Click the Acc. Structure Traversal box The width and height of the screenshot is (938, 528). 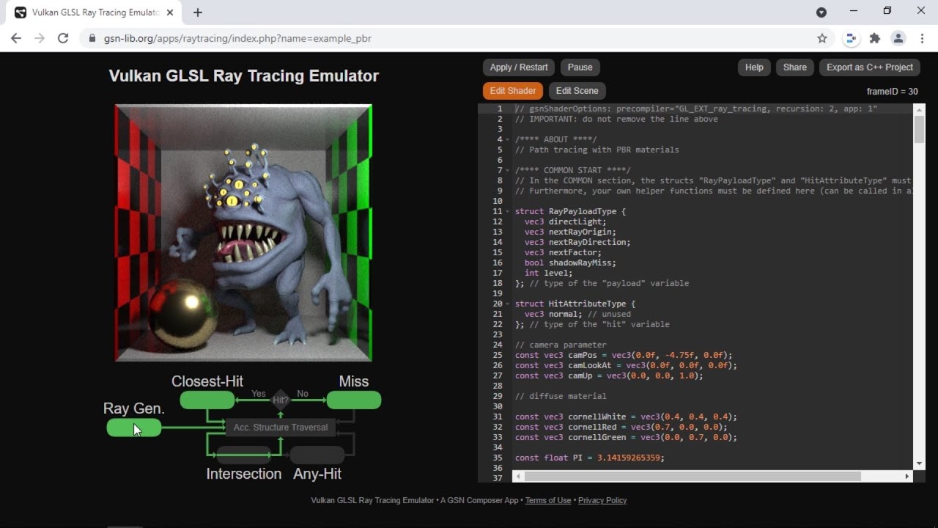(x=281, y=427)
